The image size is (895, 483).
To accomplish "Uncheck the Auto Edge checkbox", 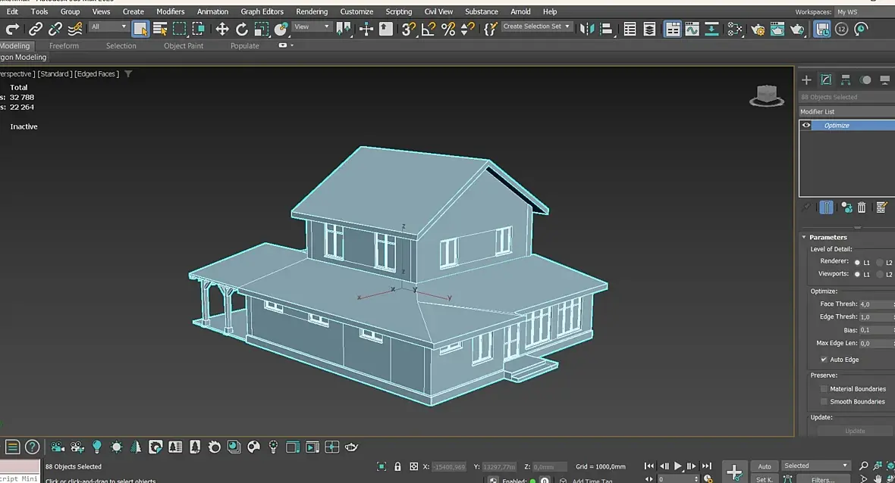I will 824,360.
